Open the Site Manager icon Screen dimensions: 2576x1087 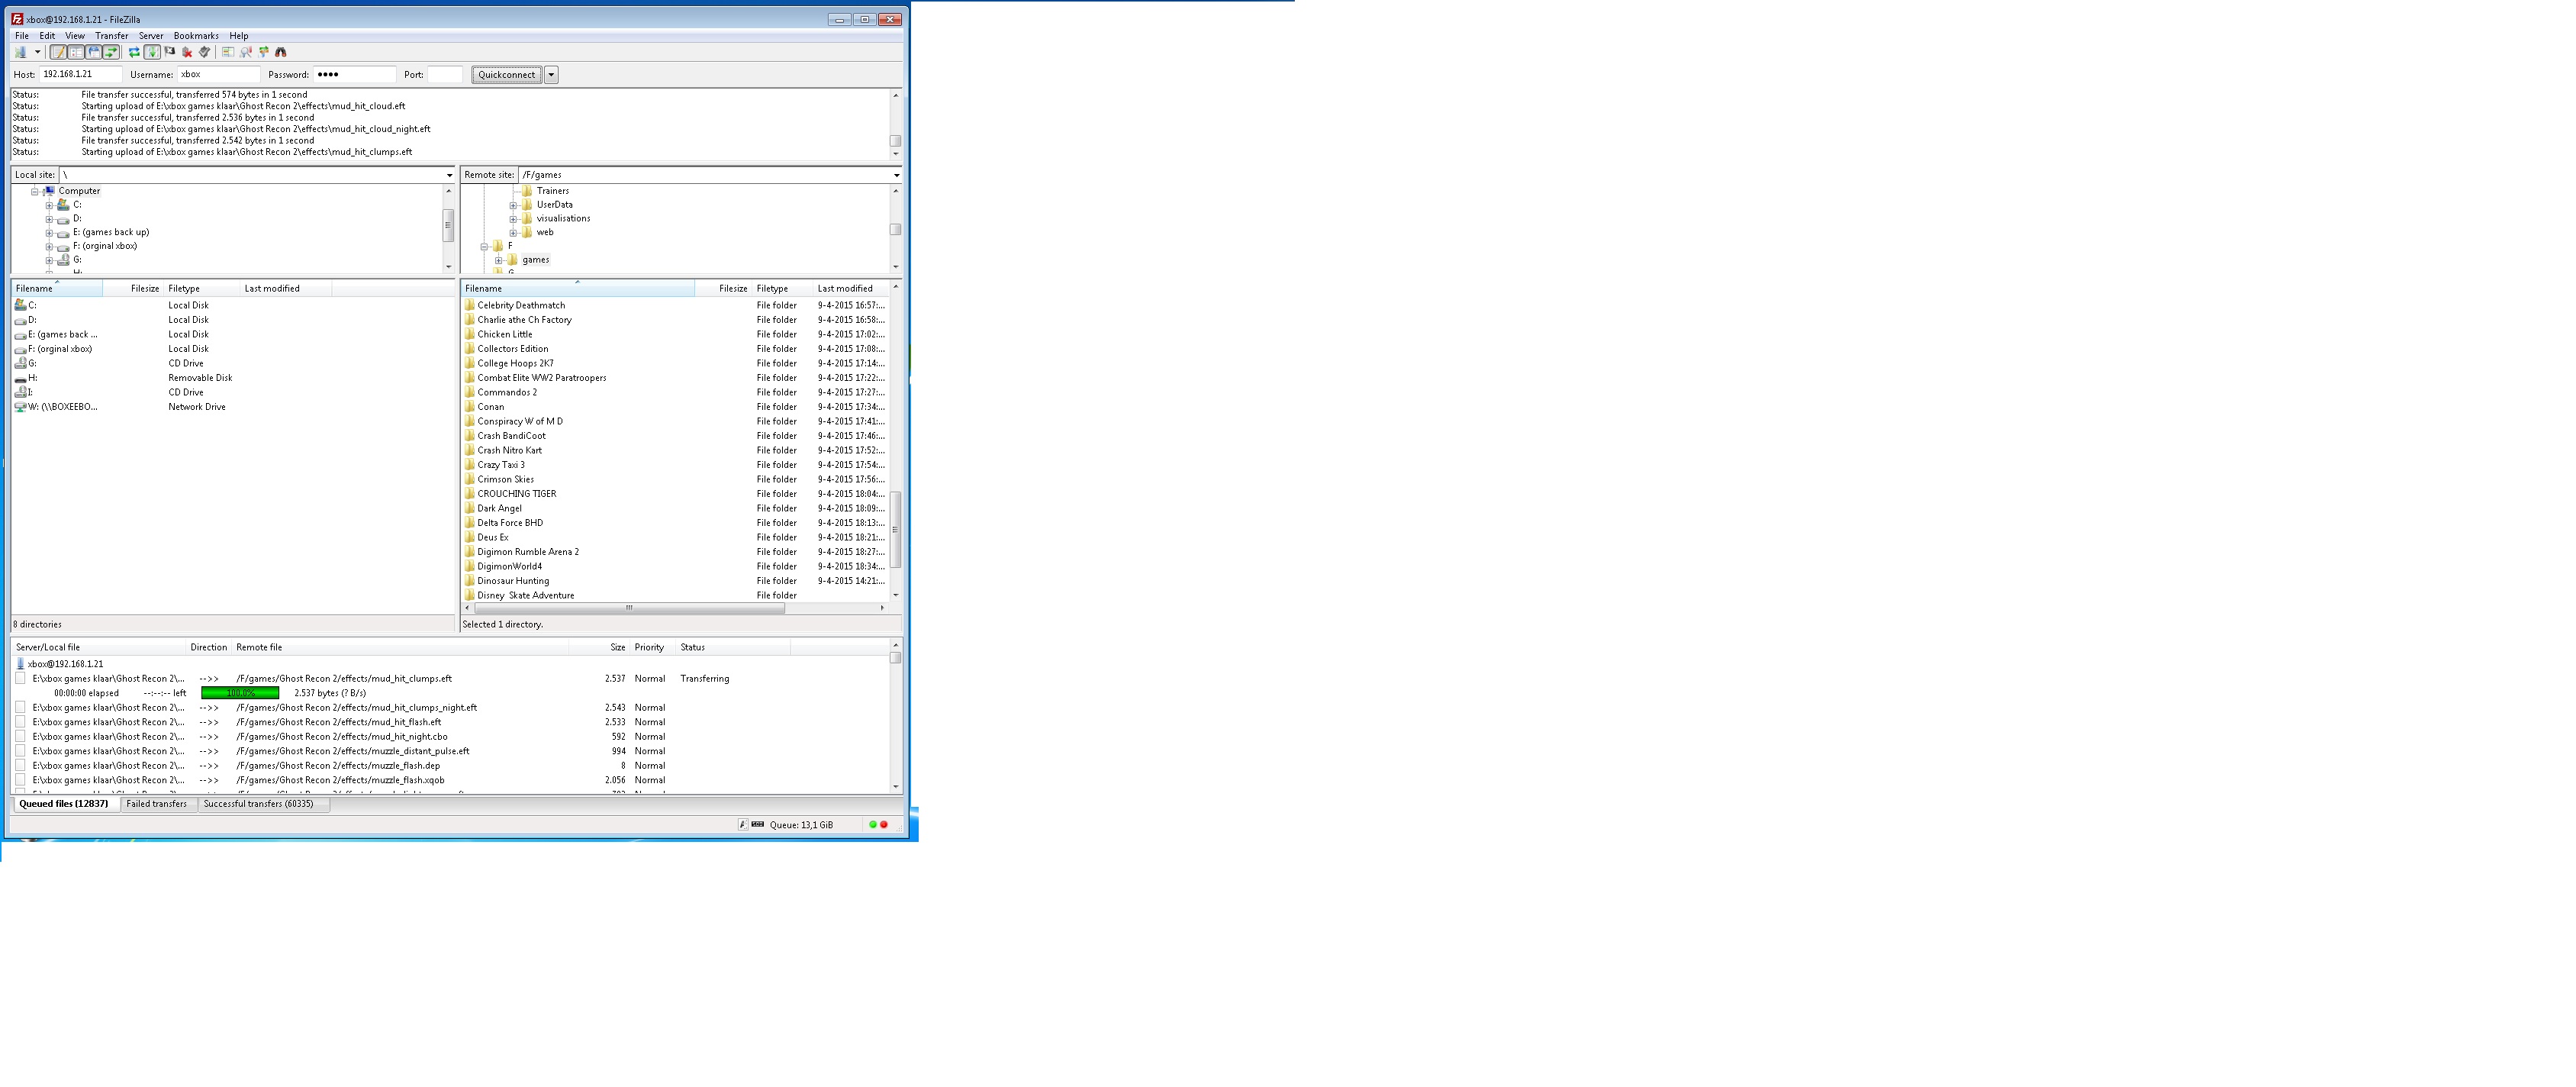(x=20, y=52)
